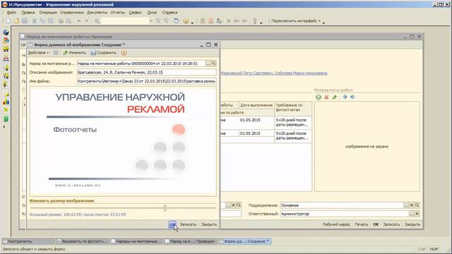Click Закрыть in image form

pos(209,224)
